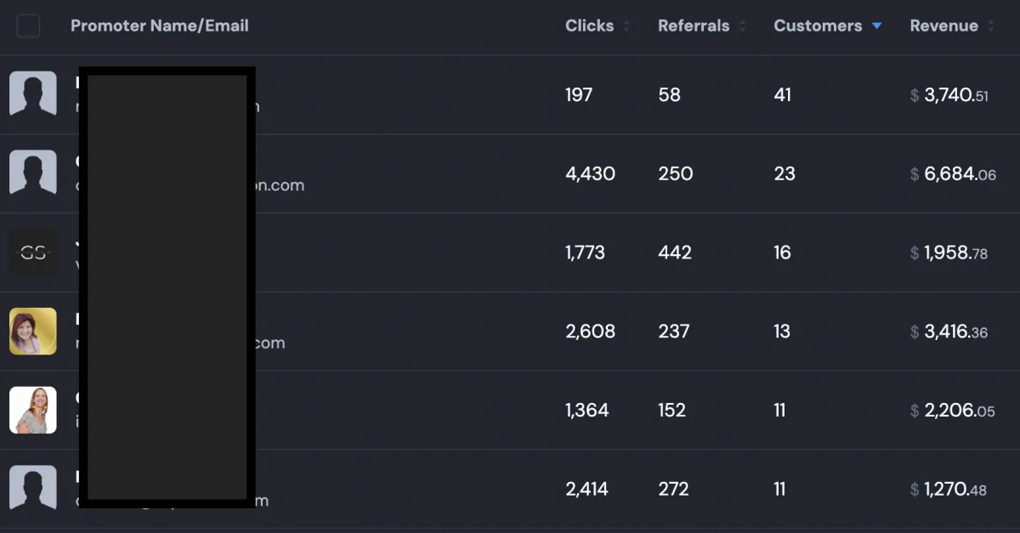Click the 1,364 clicks value
The image size is (1020, 533).
(x=587, y=411)
